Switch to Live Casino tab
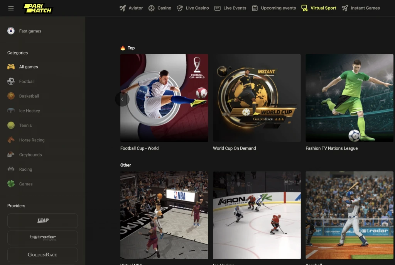The height and width of the screenshot is (265, 395). click(192, 8)
